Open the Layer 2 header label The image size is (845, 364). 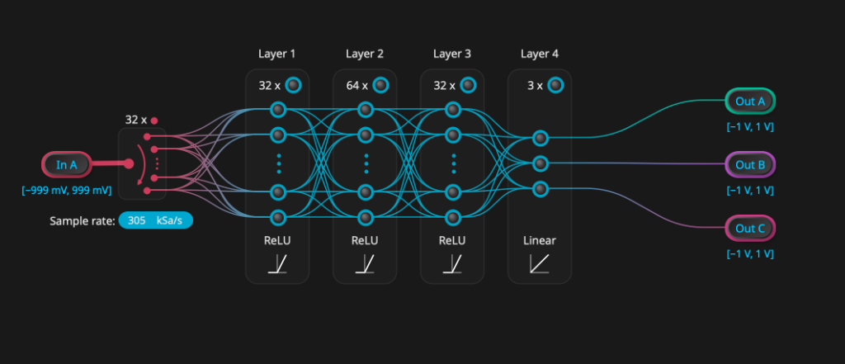coord(365,54)
